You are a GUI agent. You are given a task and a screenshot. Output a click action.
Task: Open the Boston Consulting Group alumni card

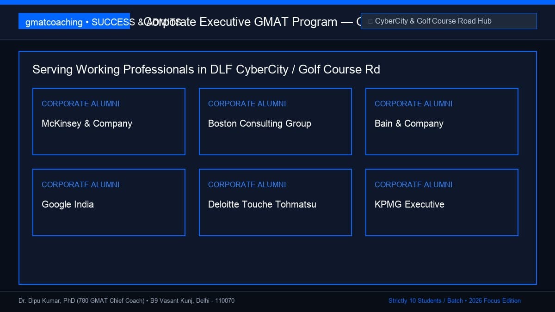tap(275, 122)
